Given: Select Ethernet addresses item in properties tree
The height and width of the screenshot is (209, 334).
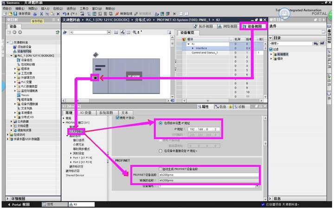Looking at the screenshot, I should (x=76, y=132).
